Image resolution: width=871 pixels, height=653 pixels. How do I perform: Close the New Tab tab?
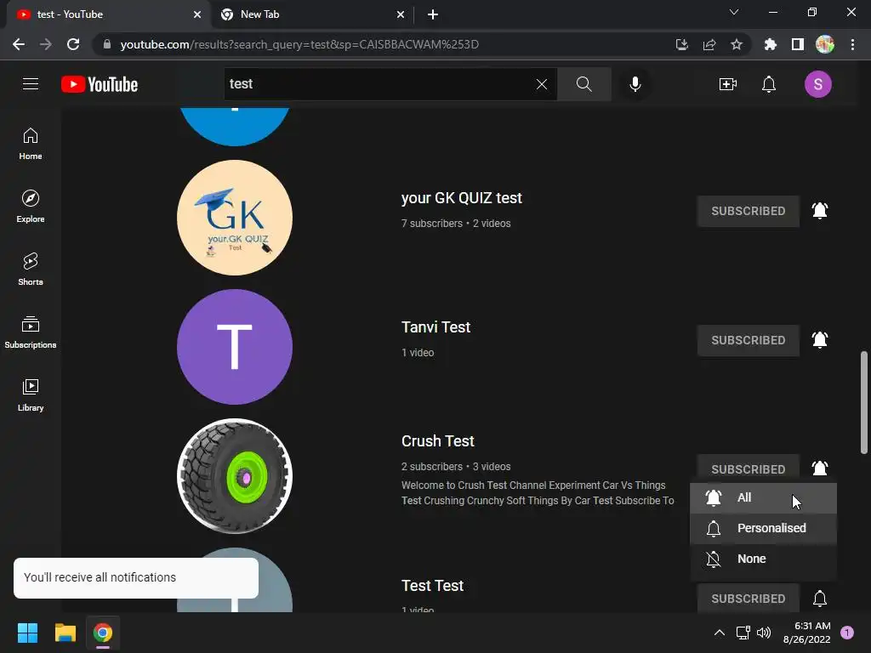(x=401, y=15)
